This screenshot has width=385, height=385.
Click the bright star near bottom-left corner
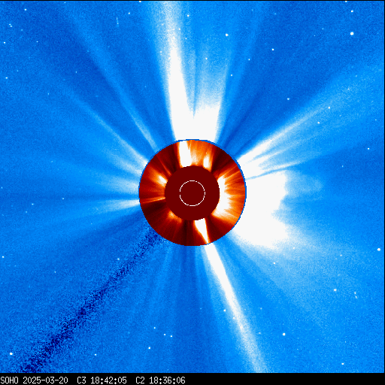(x=11, y=353)
